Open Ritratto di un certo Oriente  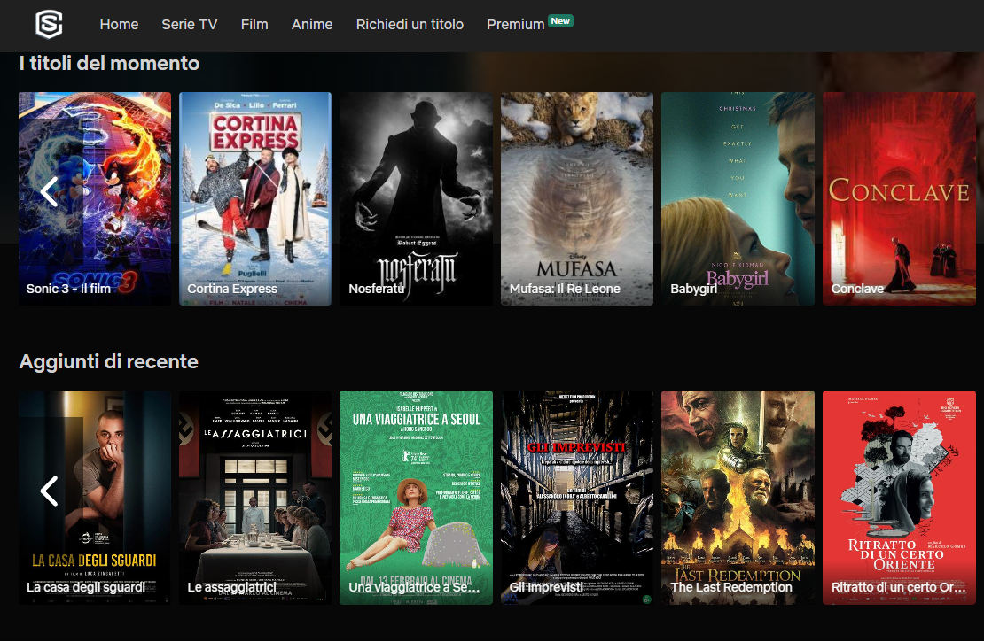pos(899,497)
